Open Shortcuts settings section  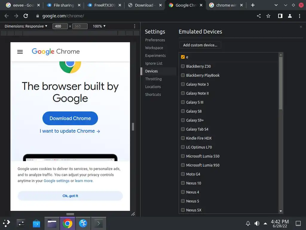[153, 94]
